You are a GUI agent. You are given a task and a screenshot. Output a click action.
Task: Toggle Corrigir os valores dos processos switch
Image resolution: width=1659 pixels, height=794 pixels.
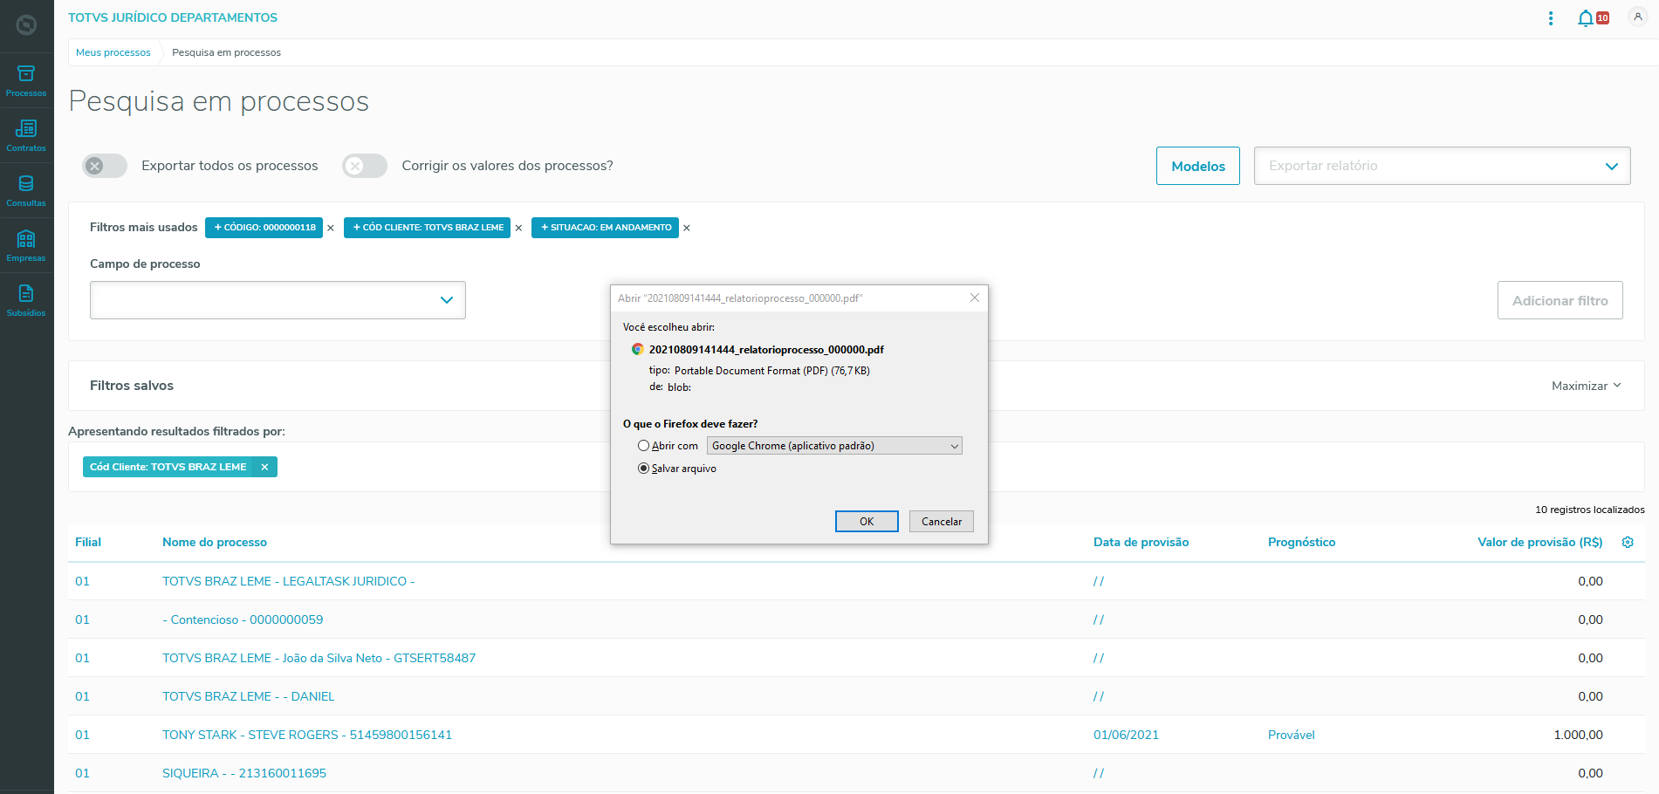365,166
